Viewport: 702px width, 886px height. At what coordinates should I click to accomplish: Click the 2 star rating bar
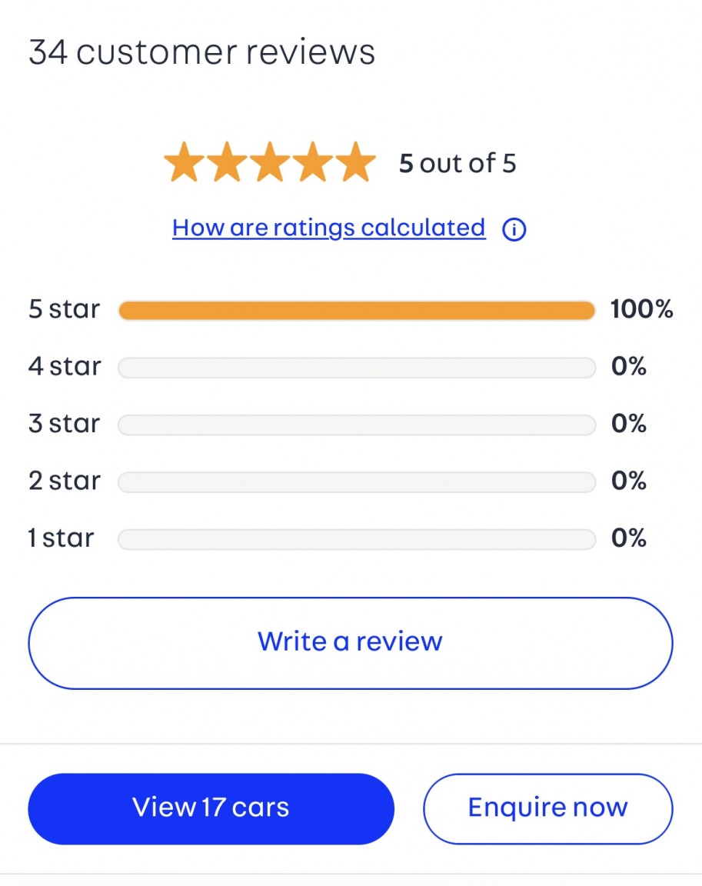357,481
